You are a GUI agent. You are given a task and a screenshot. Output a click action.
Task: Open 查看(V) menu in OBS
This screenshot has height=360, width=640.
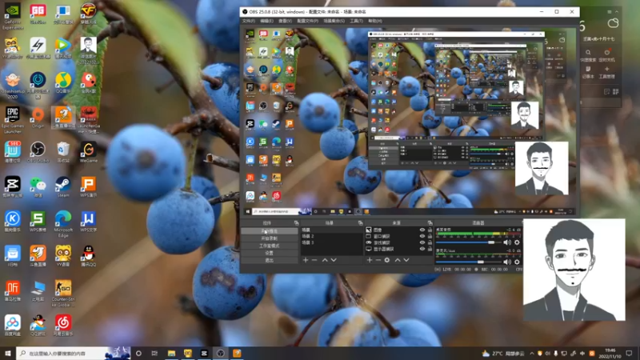pyautogui.click(x=285, y=21)
